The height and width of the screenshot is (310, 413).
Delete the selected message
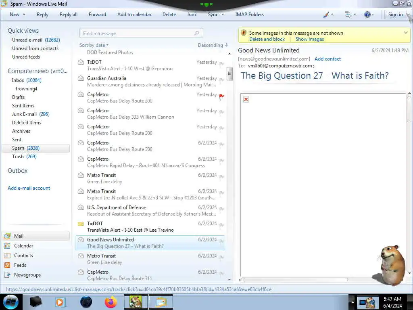click(x=169, y=15)
